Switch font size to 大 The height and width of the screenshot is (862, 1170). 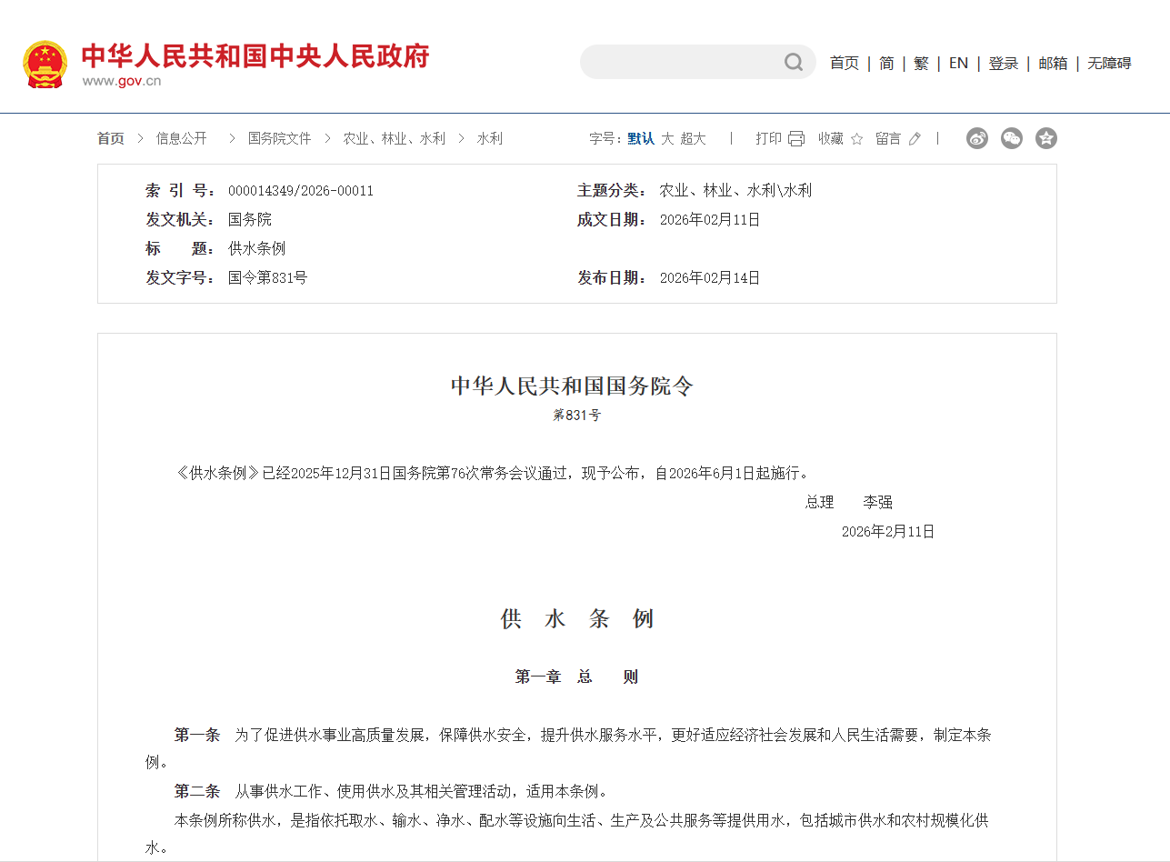pos(667,138)
